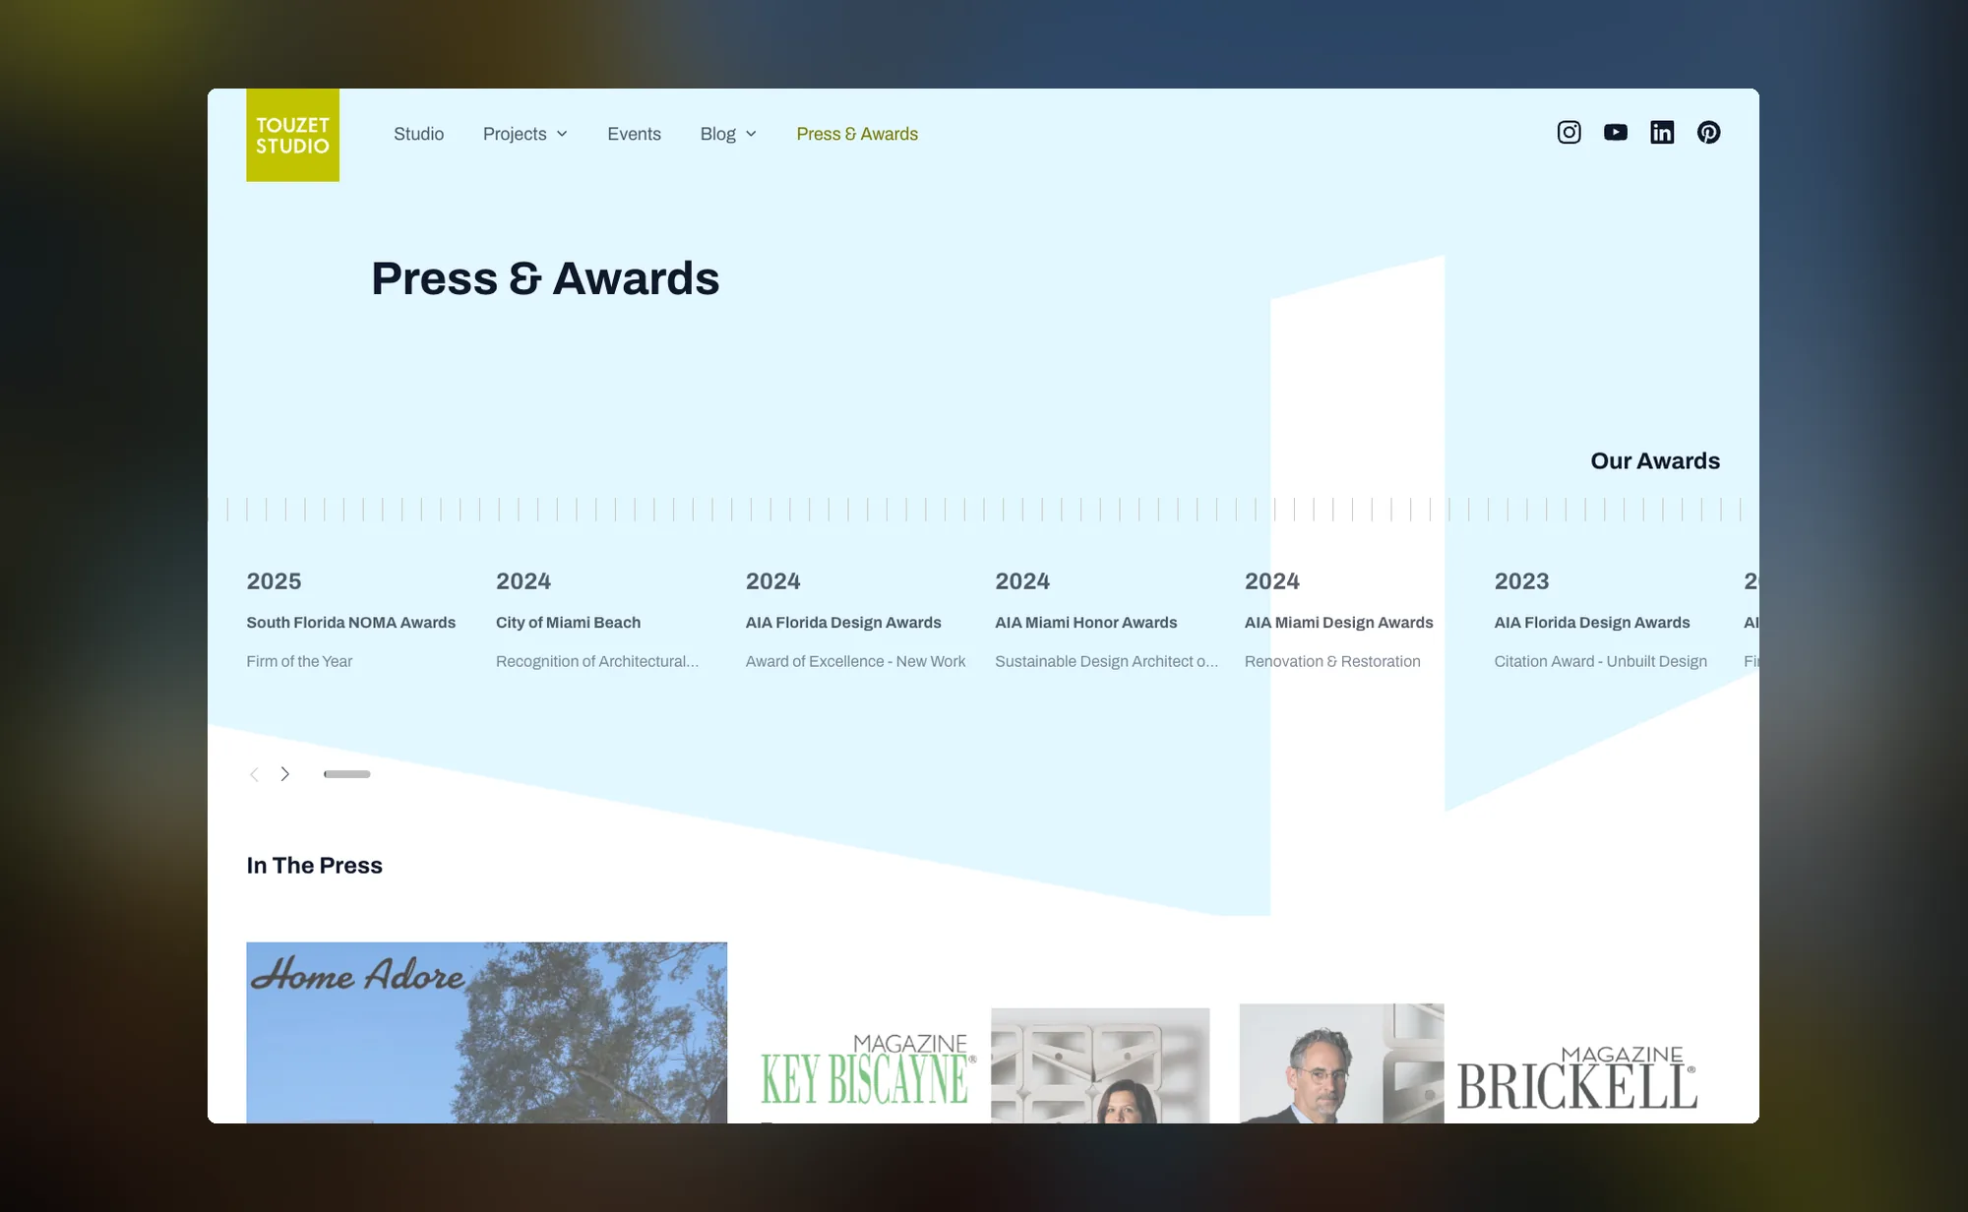1968x1212 pixels.
Task: Click the Our Awards heading
Action: point(1655,460)
